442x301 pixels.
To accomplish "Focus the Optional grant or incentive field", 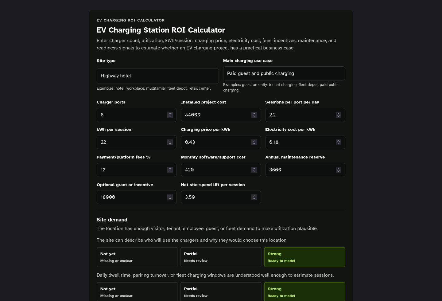I will click(137, 197).
